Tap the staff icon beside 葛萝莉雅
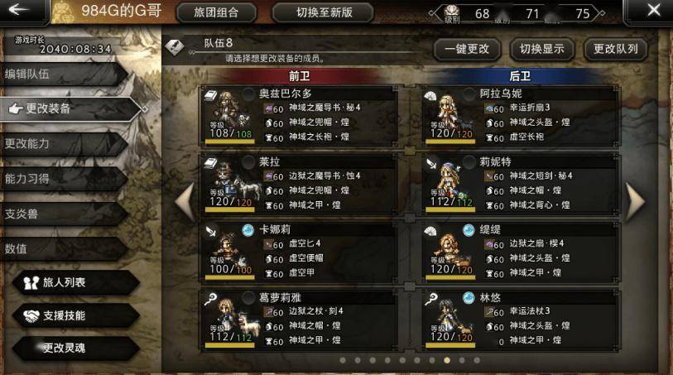673x375 pixels. [x=210, y=299]
